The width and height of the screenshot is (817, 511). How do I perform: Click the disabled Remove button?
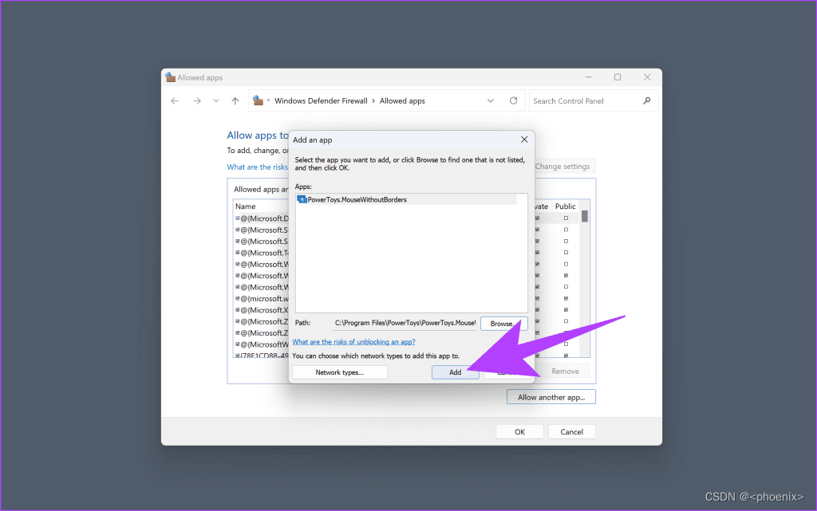(566, 371)
